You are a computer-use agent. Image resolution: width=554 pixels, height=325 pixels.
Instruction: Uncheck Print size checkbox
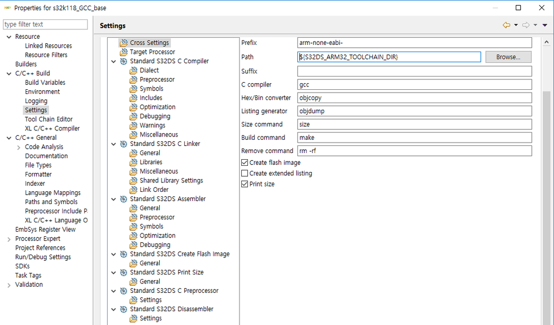pyautogui.click(x=245, y=184)
